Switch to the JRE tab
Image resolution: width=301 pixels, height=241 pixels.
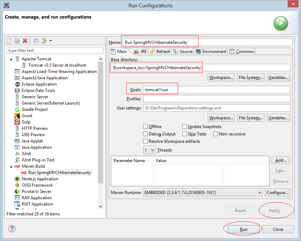pos(141,52)
